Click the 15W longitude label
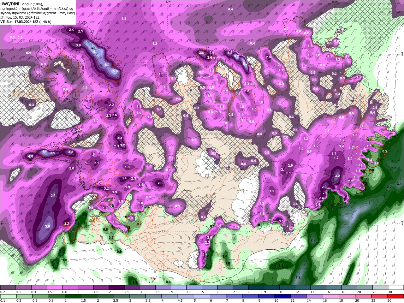Screen dimensions: 404x303 point(334,2)
